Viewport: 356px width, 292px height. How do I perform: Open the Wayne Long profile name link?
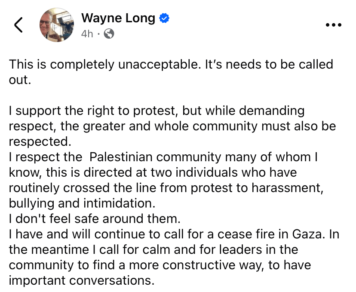click(x=119, y=18)
